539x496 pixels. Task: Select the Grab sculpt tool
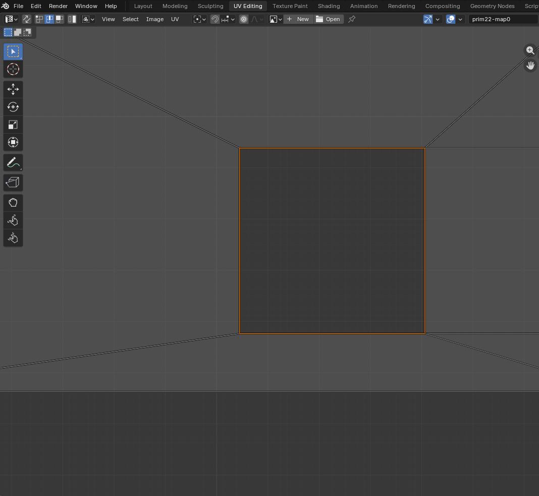pyautogui.click(x=13, y=203)
